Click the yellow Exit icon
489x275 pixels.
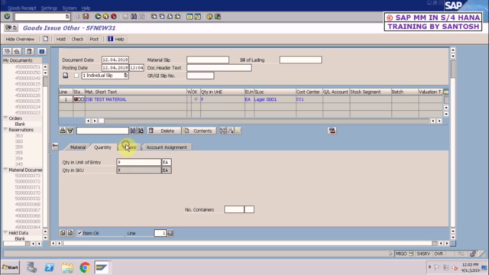coord(105,17)
